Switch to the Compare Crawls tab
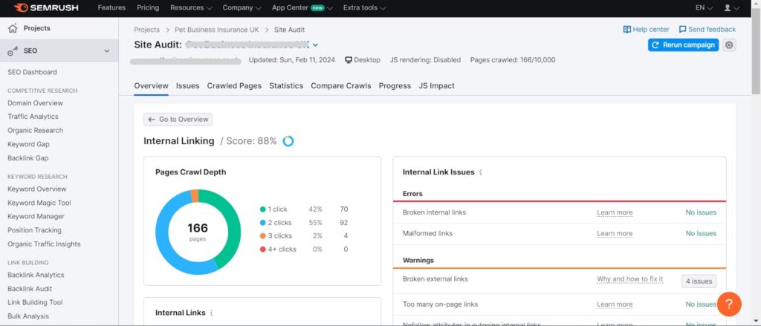761x326 pixels. [341, 86]
